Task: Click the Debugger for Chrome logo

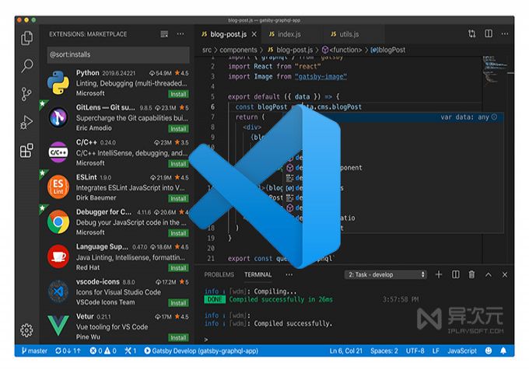Action: (58, 221)
